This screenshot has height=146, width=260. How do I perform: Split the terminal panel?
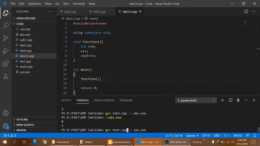[x=230, y=100]
